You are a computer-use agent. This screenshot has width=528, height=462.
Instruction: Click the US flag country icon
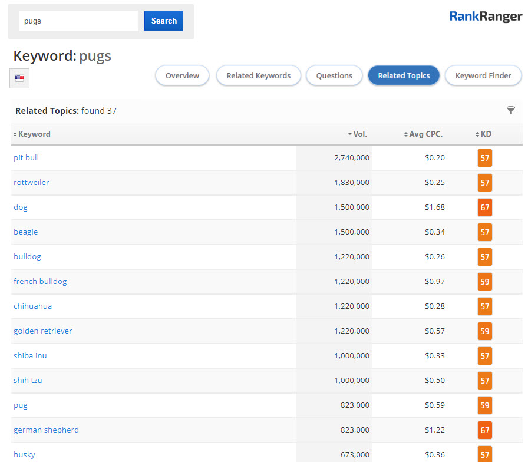[x=19, y=78]
